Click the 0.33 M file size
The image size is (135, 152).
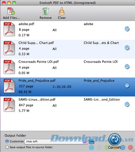tap(24, 54)
